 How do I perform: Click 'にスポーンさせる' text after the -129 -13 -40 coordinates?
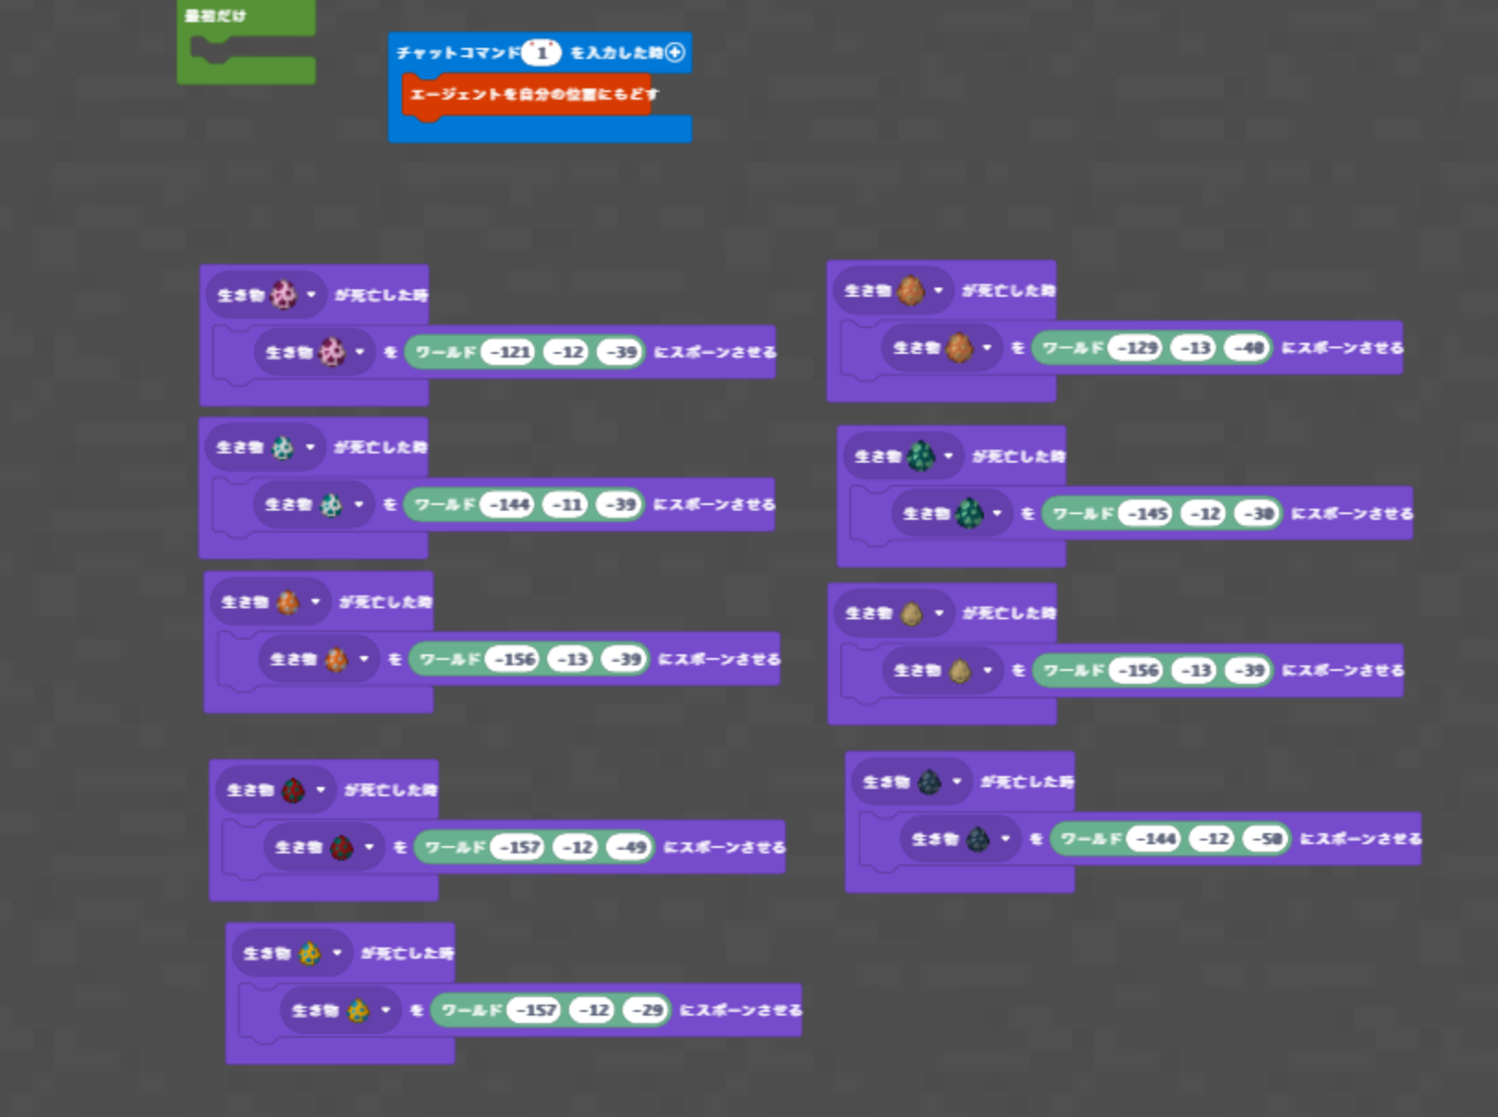(1343, 348)
